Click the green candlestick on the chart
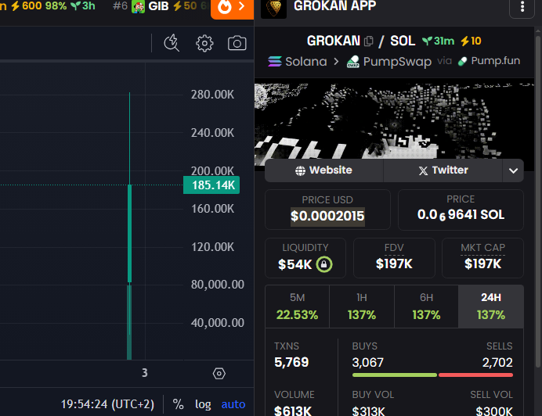The width and height of the screenshot is (542, 416). pos(129,234)
